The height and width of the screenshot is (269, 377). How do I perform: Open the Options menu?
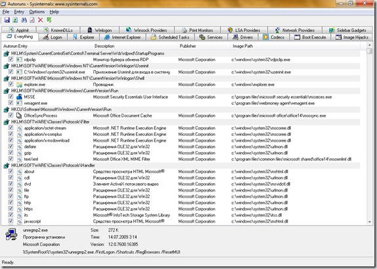(x=37, y=12)
